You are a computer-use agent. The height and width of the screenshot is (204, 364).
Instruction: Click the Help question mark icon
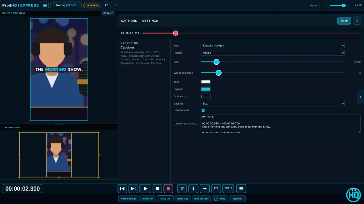[216, 199]
